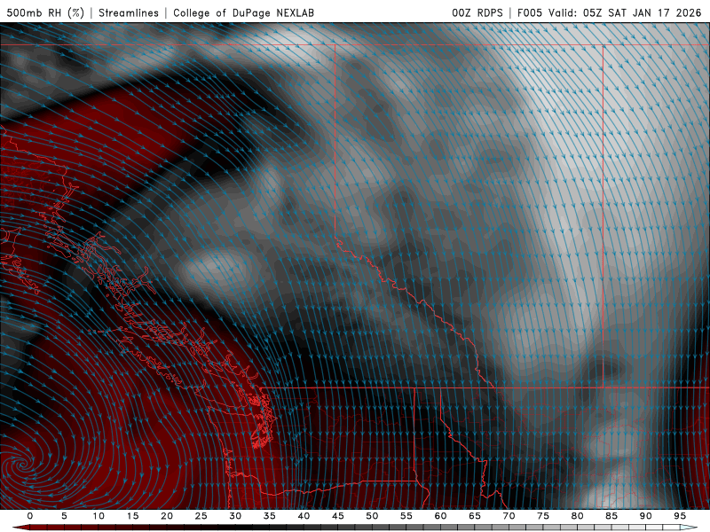Select the '10' color scale label

click(x=99, y=516)
